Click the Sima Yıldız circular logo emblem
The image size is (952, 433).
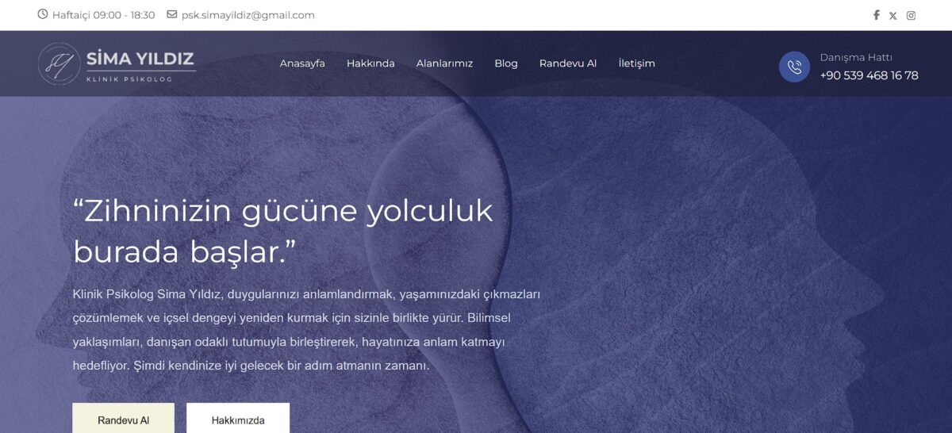tap(59, 63)
